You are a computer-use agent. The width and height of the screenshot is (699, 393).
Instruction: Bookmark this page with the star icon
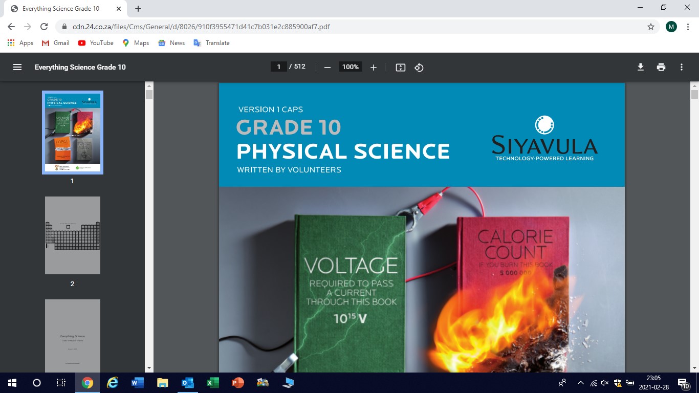[x=651, y=27]
